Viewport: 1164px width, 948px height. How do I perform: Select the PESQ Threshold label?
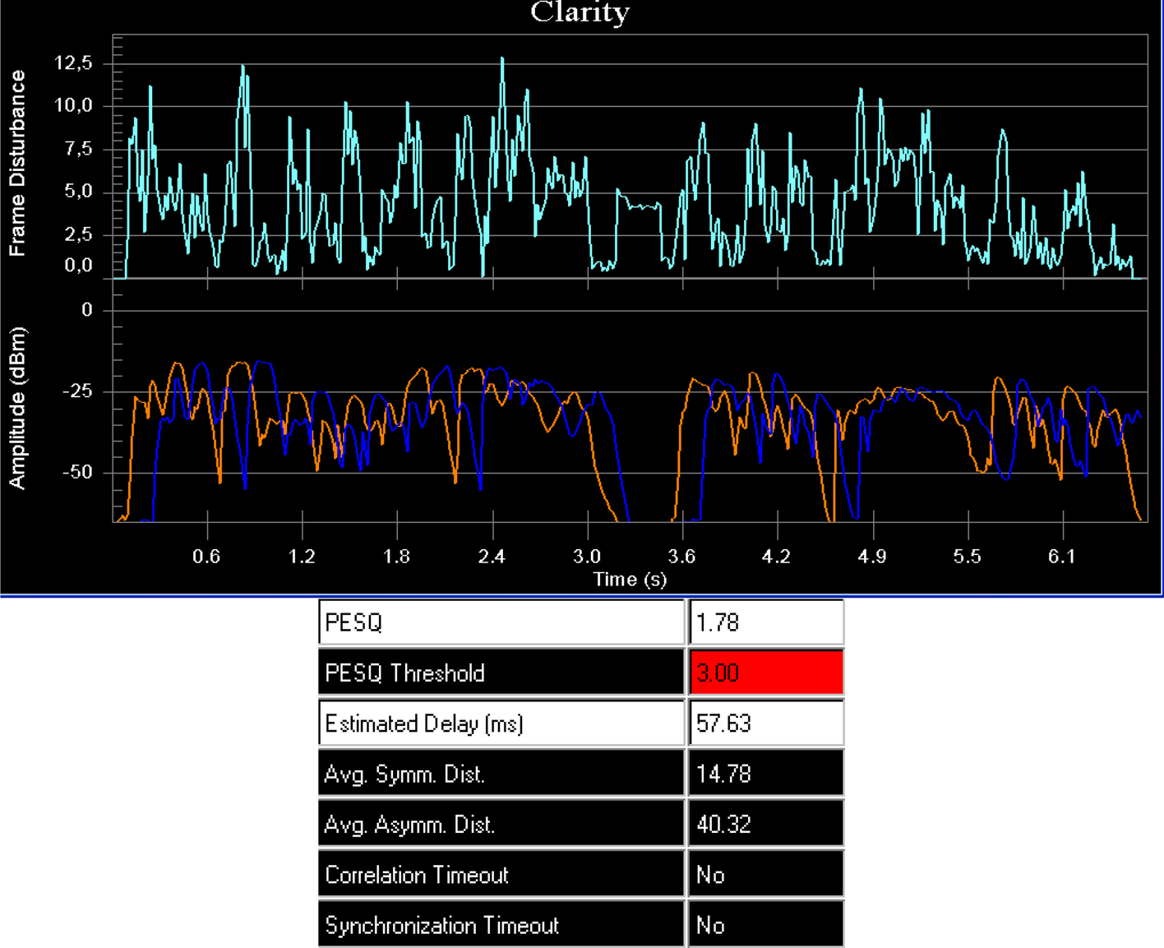click(501, 673)
